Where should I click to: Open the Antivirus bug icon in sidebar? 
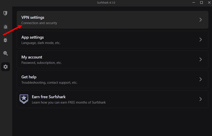tap(5, 40)
